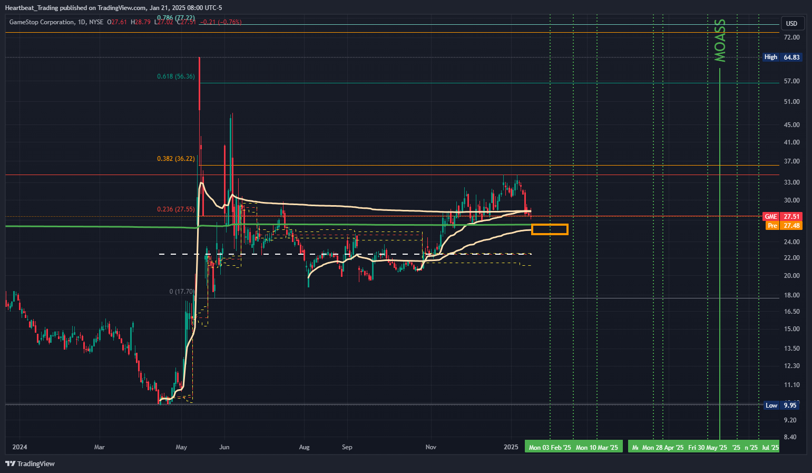This screenshot has width=812, height=473.
Task: Click the 72.00 price axis label
Action: 791,37
